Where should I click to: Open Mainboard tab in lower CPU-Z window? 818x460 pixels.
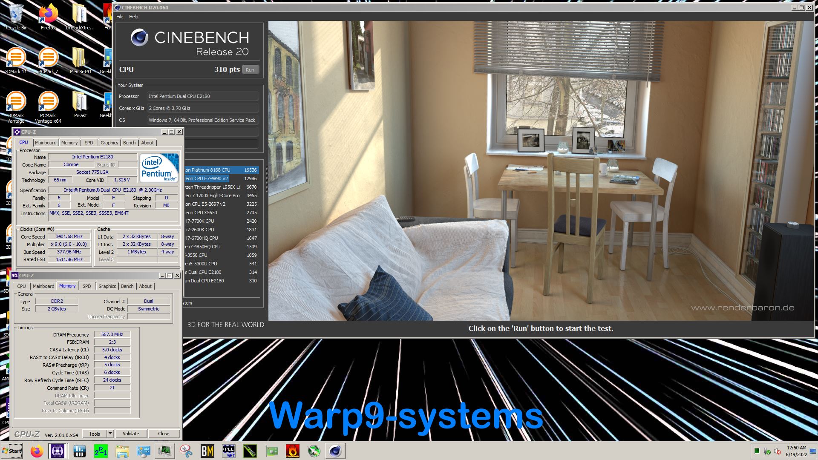(43, 286)
